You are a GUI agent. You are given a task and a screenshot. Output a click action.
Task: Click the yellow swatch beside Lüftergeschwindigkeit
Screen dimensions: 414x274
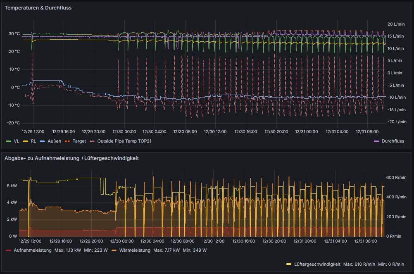tap(289, 264)
